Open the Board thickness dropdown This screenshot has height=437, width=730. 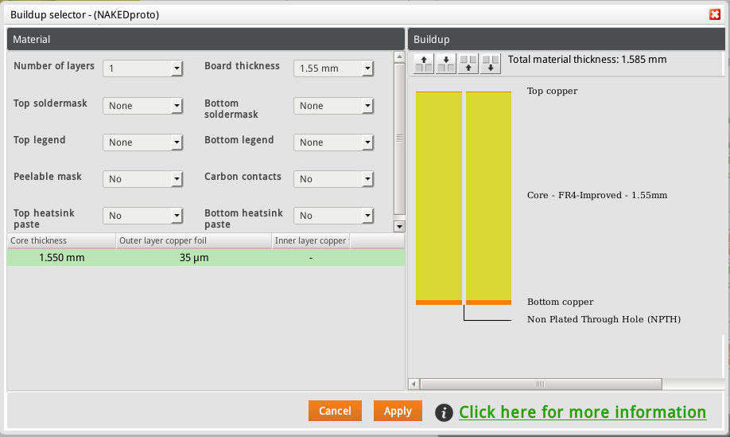(333, 68)
